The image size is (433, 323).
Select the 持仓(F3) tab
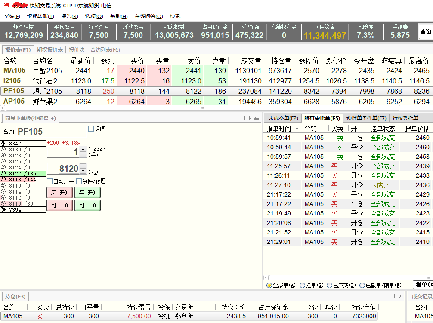click(x=15, y=296)
